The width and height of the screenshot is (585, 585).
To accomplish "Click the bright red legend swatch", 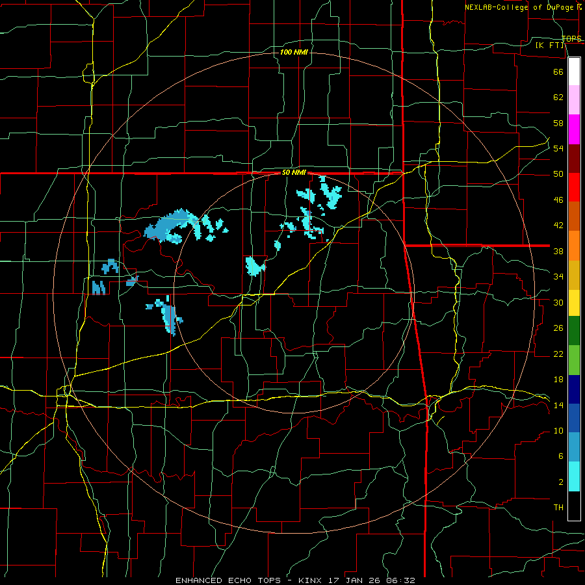I will [x=574, y=187].
